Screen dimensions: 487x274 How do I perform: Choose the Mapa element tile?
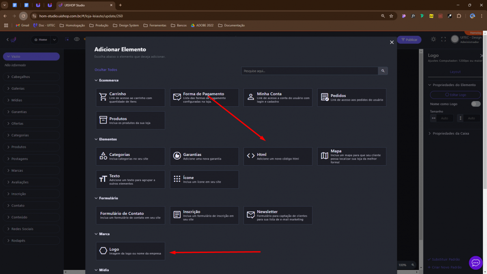point(351,156)
